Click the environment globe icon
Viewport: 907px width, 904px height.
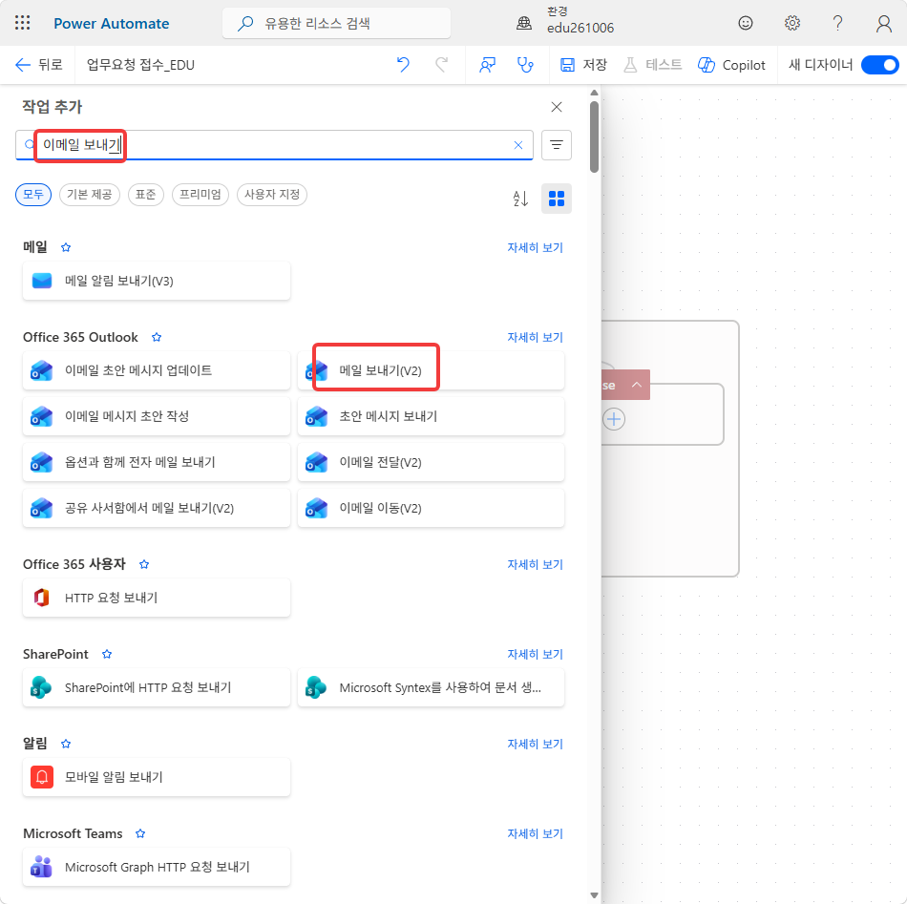coord(524,23)
